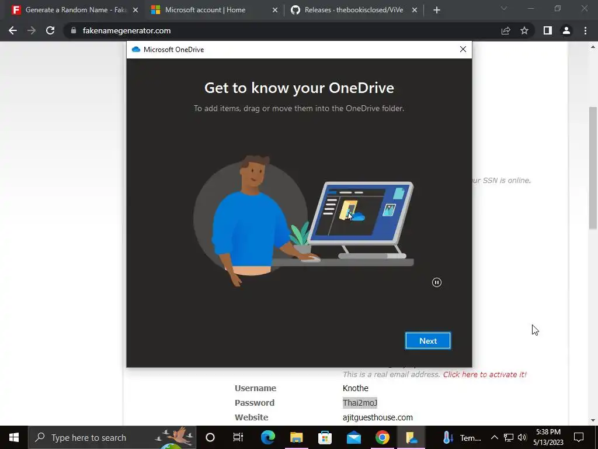Open the Windows Start menu
The width and height of the screenshot is (598, 449).
14,437
